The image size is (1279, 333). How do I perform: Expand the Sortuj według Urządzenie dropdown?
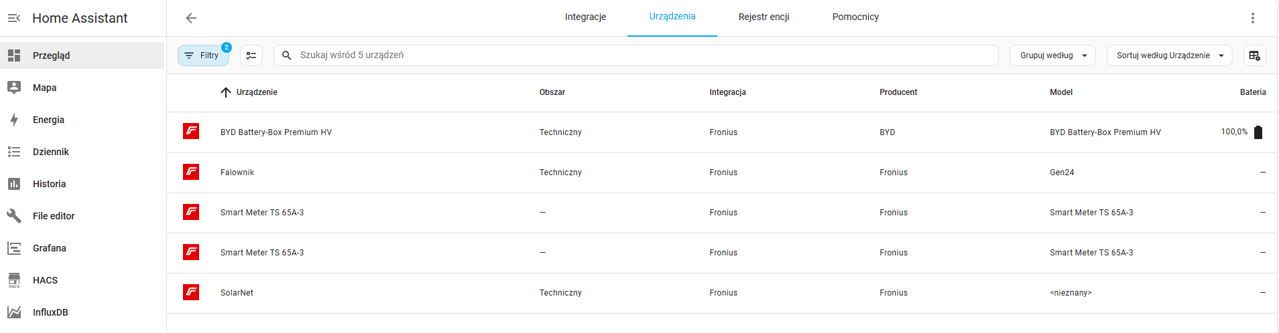(1170, 55)
